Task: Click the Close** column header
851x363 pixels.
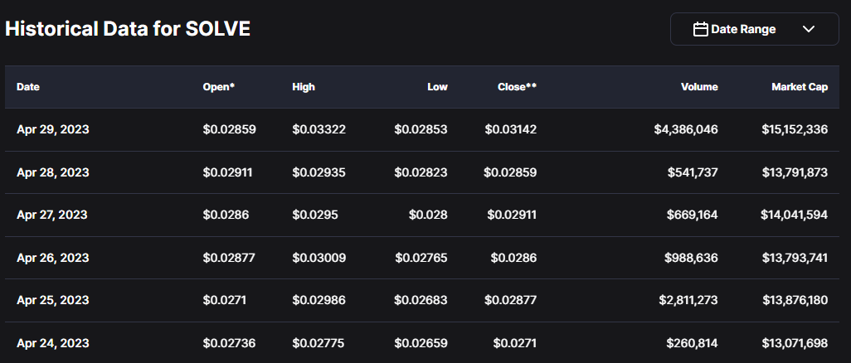Action: (517, 86)
